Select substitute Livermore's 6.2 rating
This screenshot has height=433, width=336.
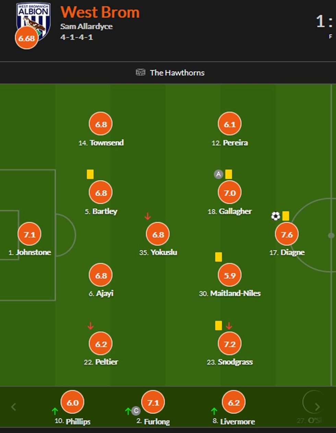click(x=234, y=402)
